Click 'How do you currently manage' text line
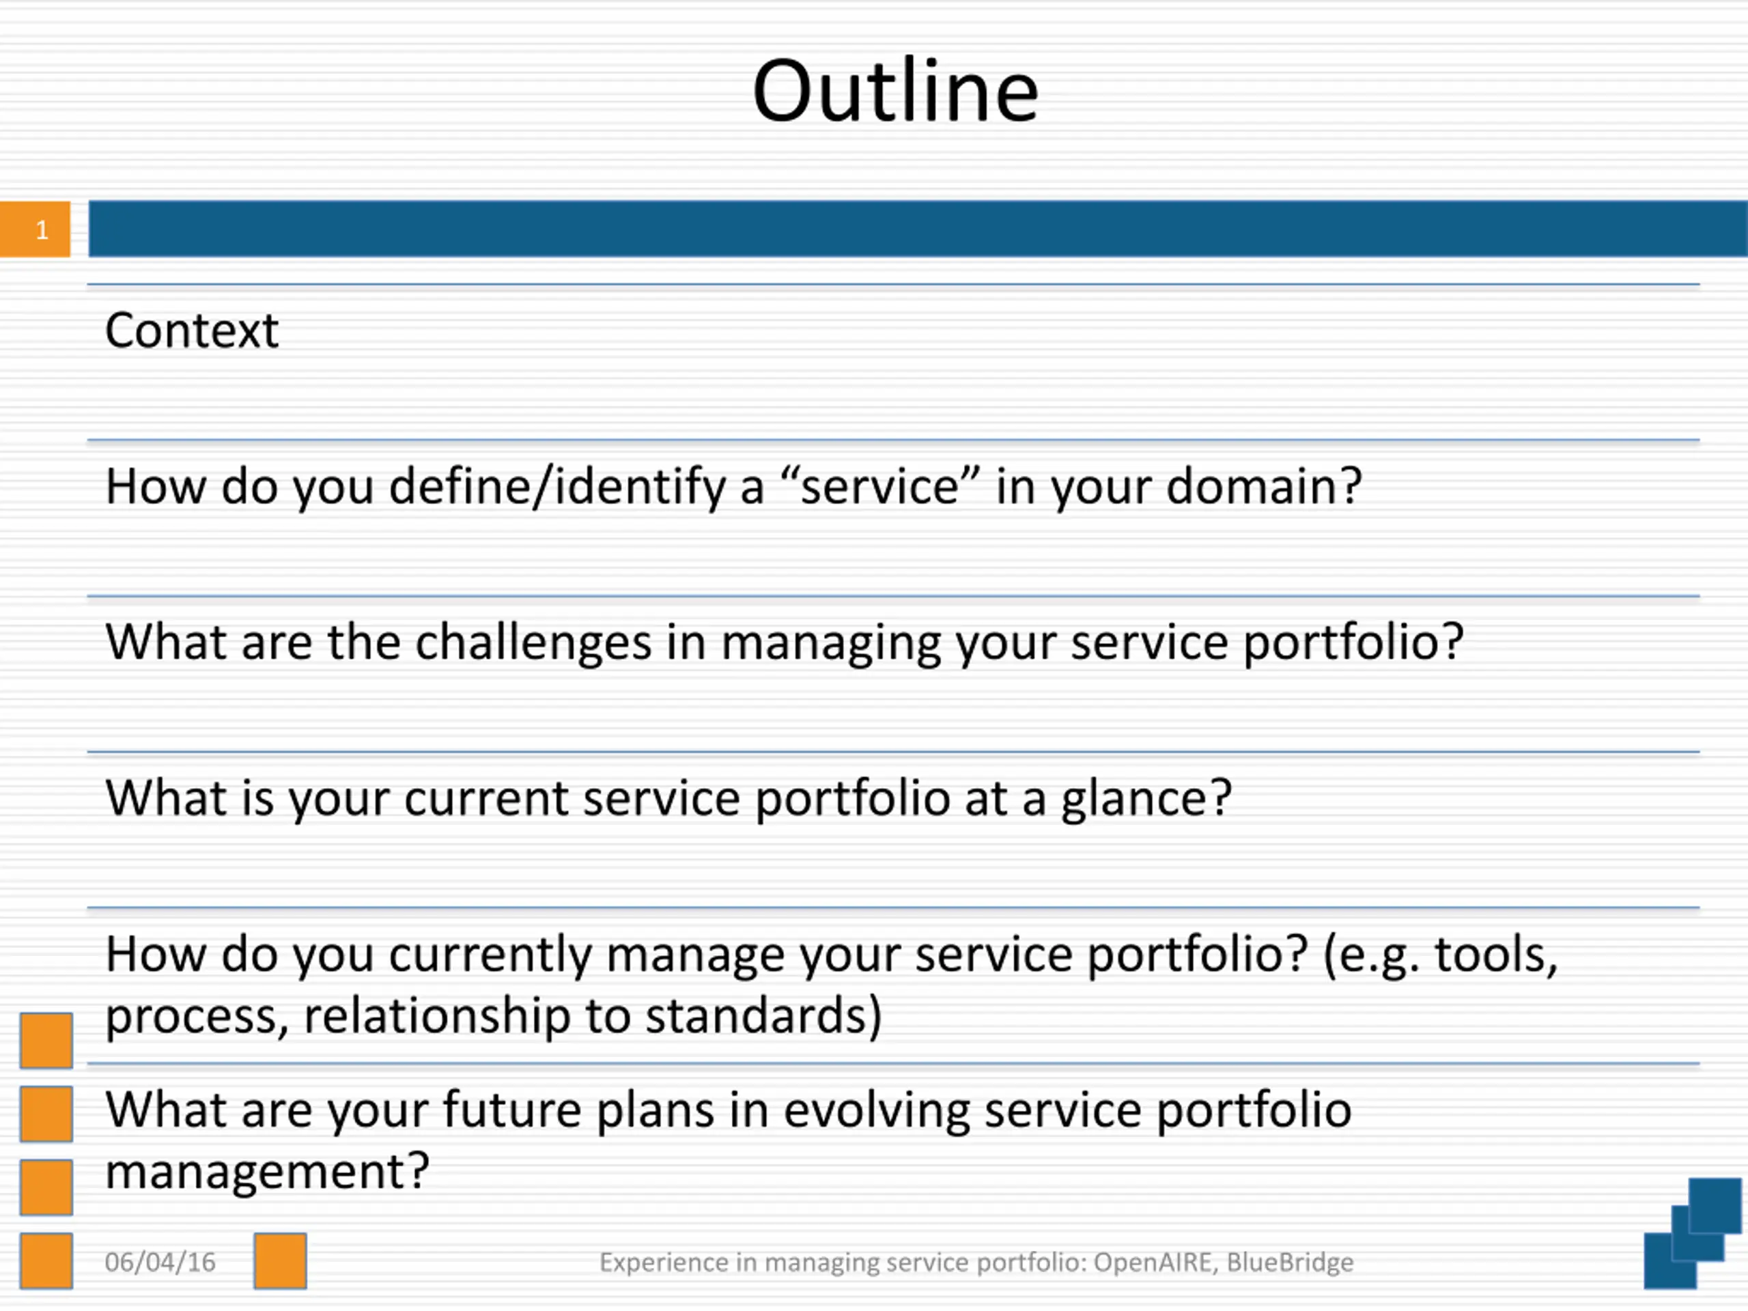 click(x=832, y=955)
